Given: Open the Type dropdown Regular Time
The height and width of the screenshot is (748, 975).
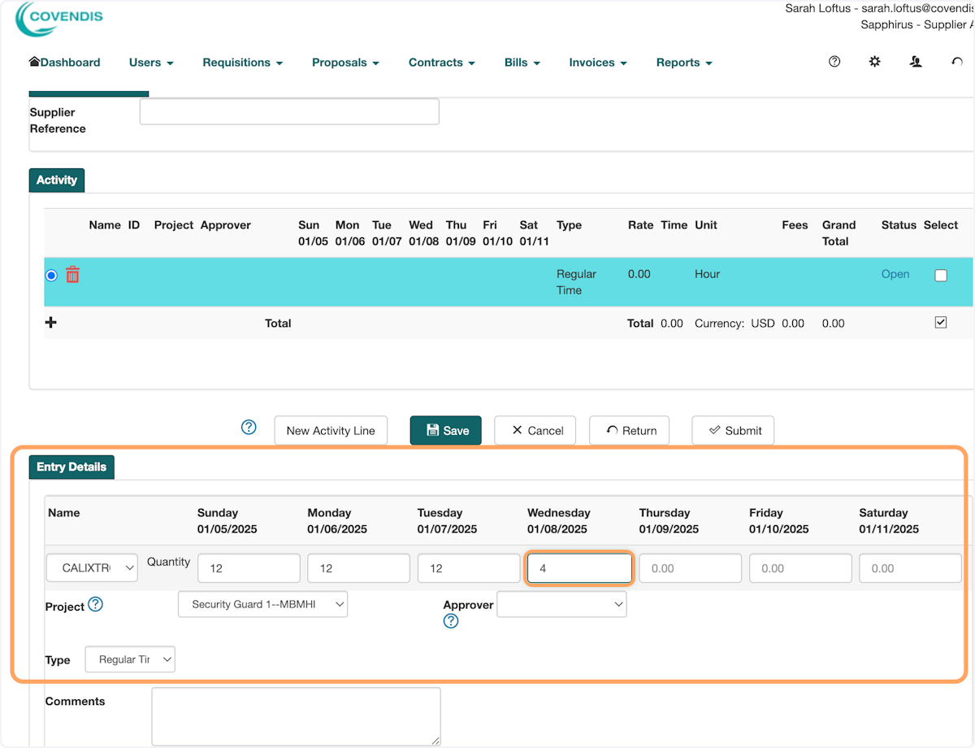Looking at the screenshot, I should click(130, 659).
